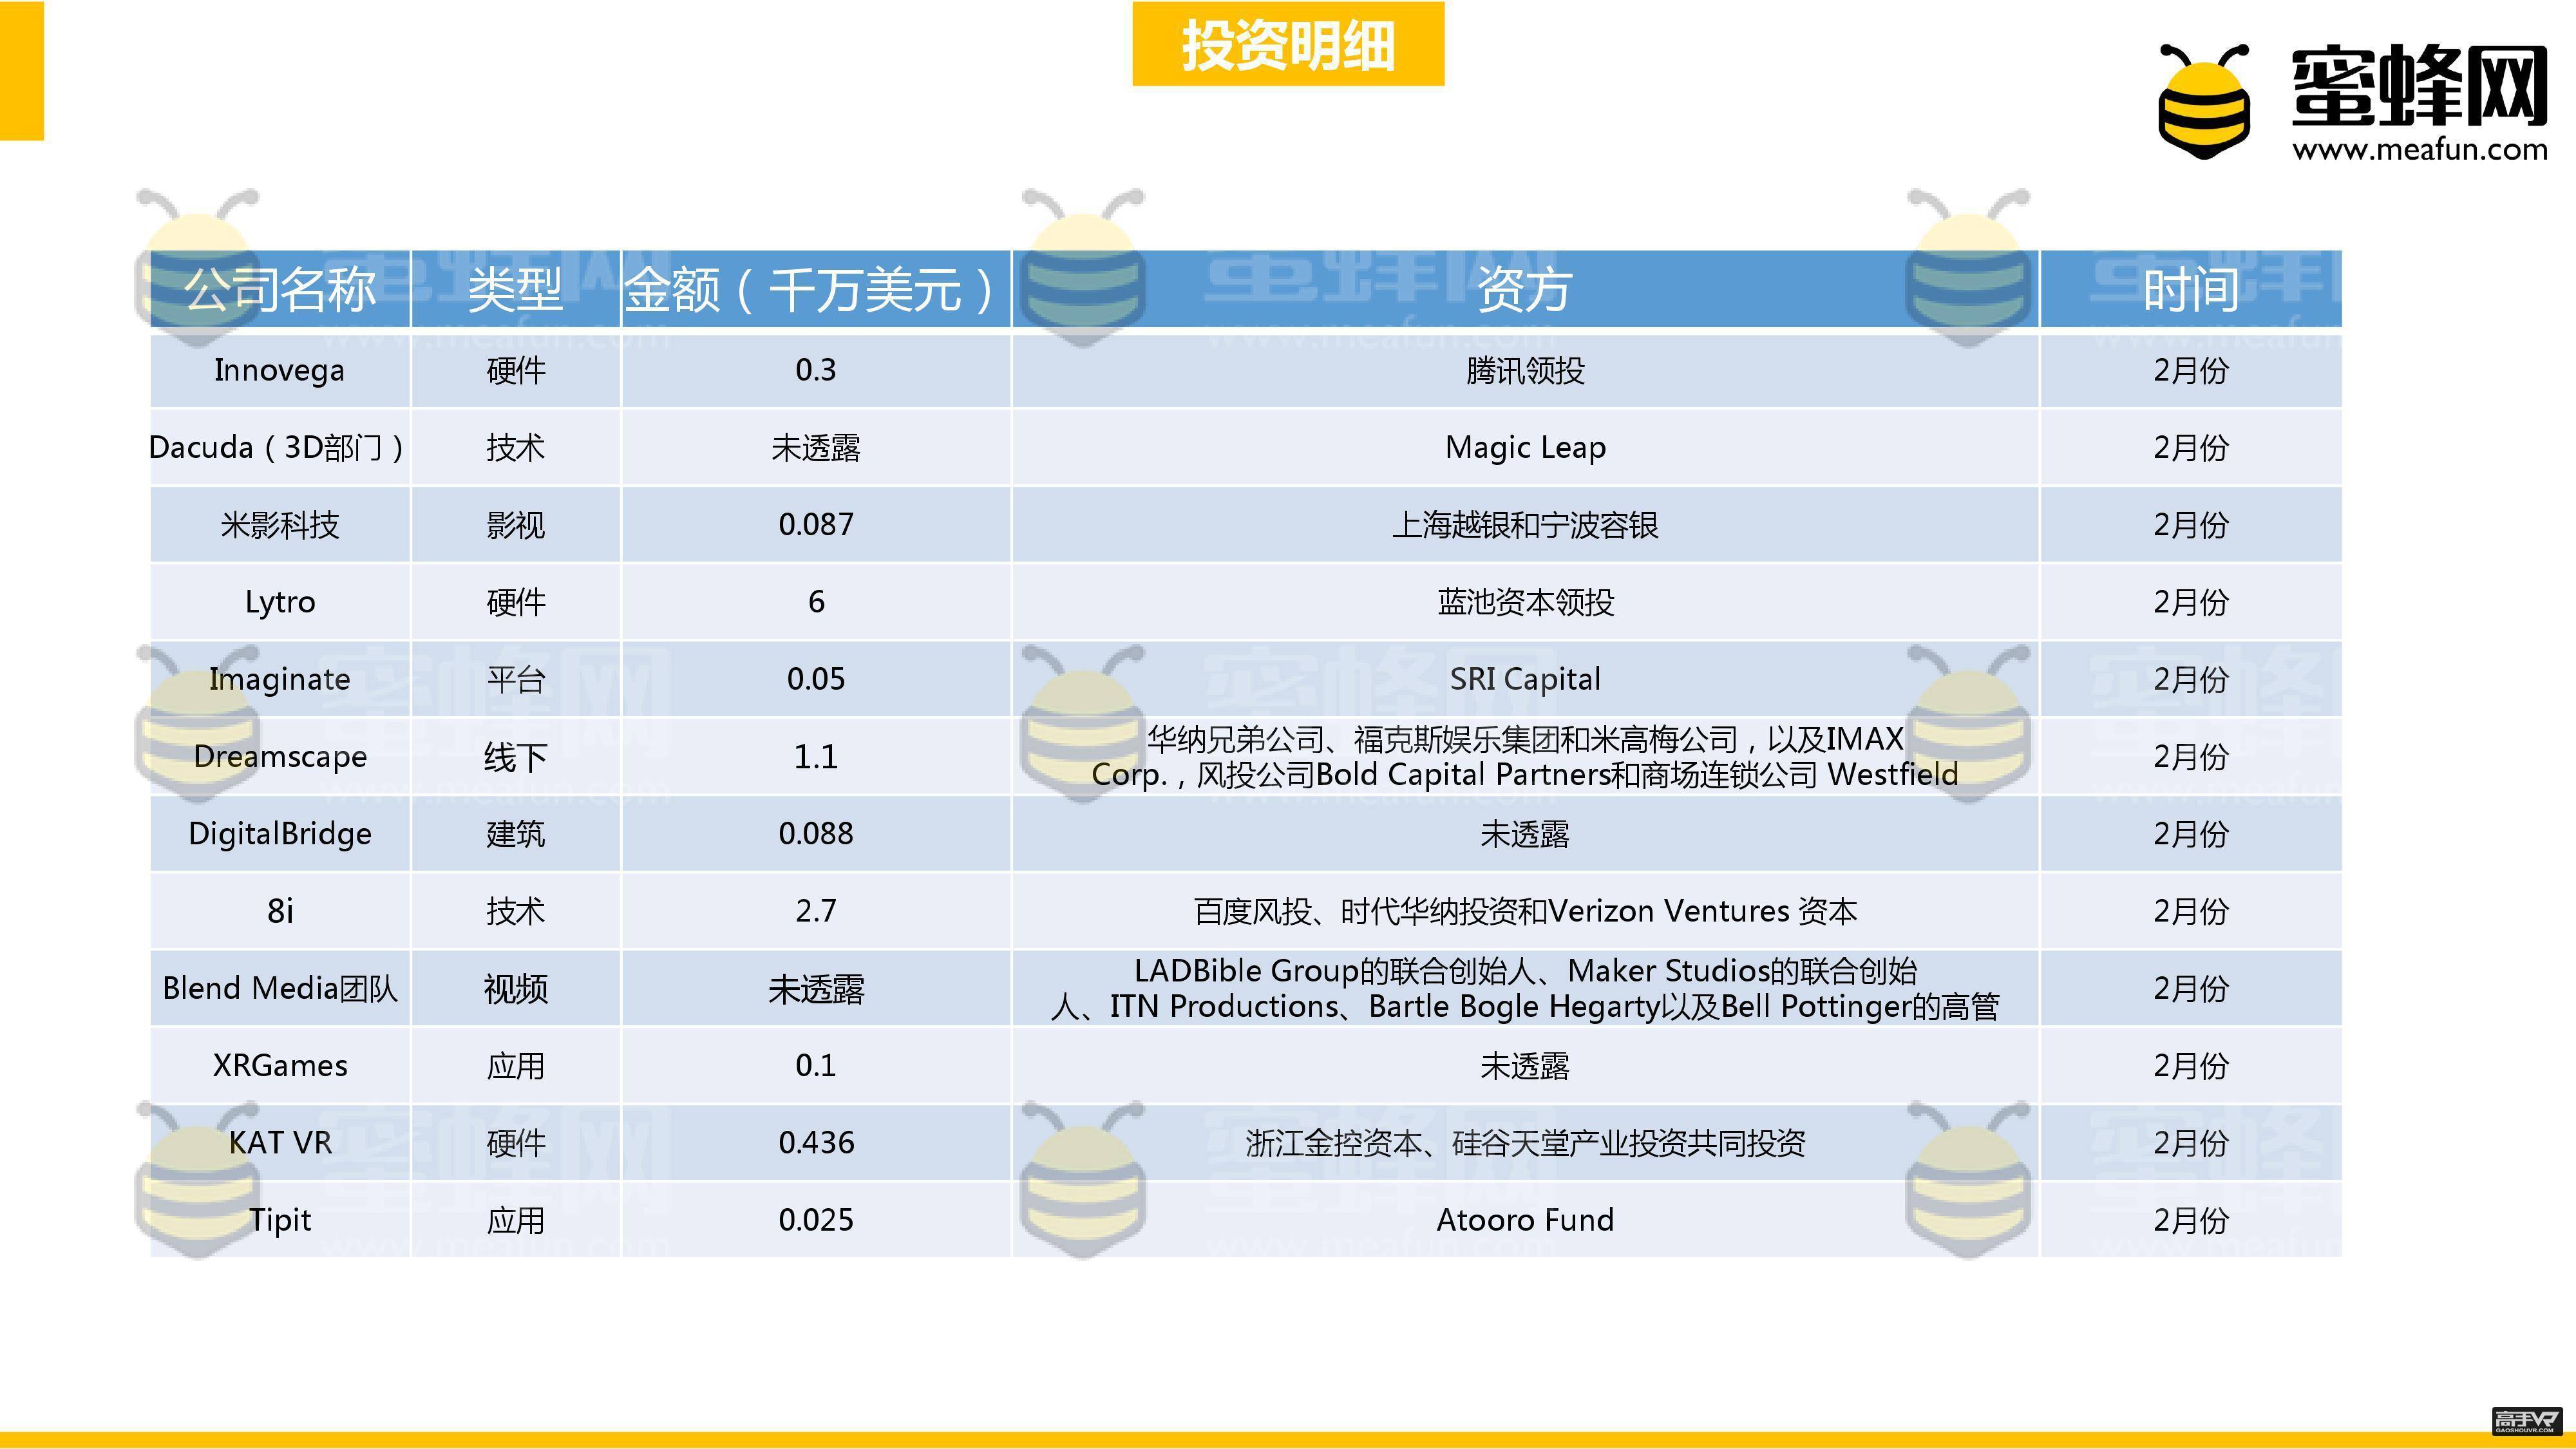Image resolution: width=2576 pixels, height=1449 pixels.
Task: Click the 硬件 type in Innovega row
Action: (515, 370)
